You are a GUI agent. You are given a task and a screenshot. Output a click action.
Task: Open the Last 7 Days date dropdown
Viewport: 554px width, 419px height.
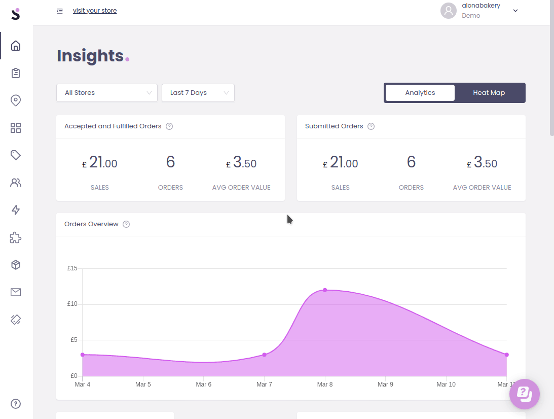[x=198, y=93]
